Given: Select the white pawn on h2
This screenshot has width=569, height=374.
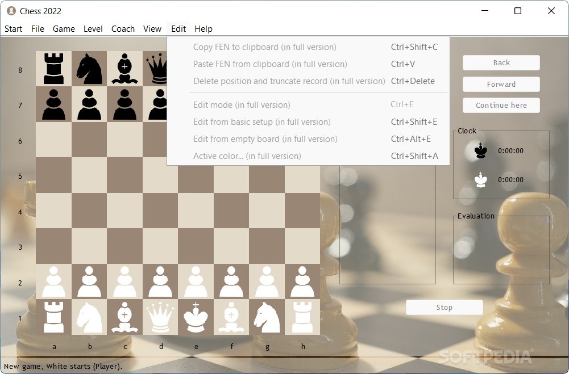Looking at the screenshot, I should 302,281.
